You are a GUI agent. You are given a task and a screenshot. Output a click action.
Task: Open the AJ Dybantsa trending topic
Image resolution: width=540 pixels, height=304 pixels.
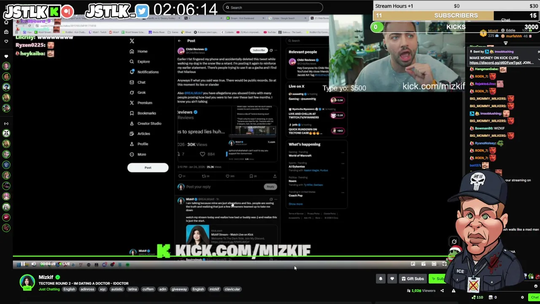316,167
